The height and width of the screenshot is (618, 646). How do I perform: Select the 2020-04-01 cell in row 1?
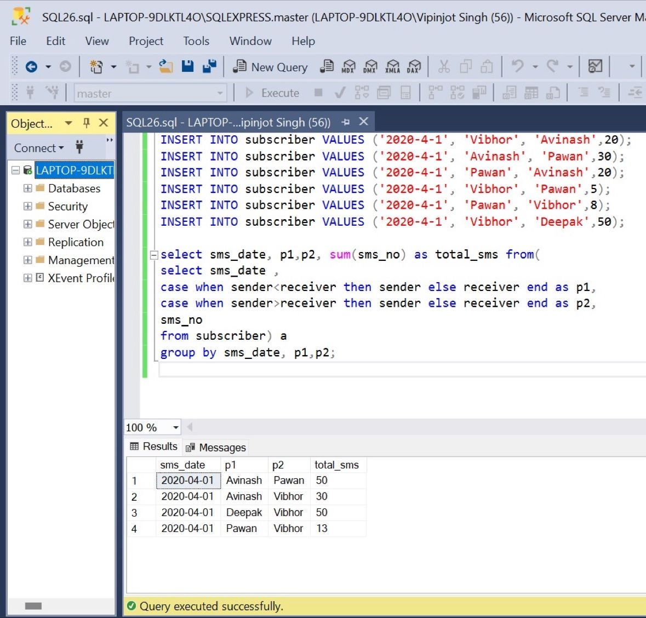(x=187, y=480)
